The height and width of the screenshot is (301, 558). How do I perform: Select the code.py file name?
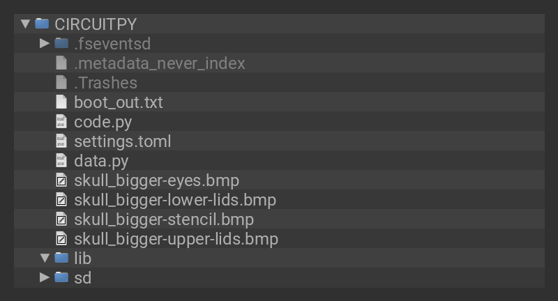[x=103, y=122]
